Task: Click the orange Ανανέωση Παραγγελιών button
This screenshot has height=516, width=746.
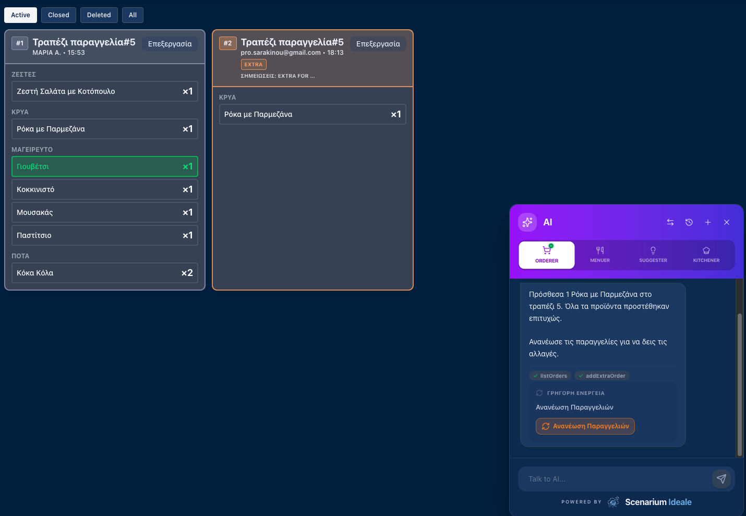Action: (x=585, y=426)
